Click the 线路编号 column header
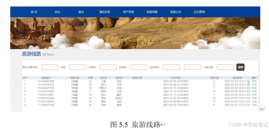The width and height of the screenshot is (269, 129). [46, 78]
